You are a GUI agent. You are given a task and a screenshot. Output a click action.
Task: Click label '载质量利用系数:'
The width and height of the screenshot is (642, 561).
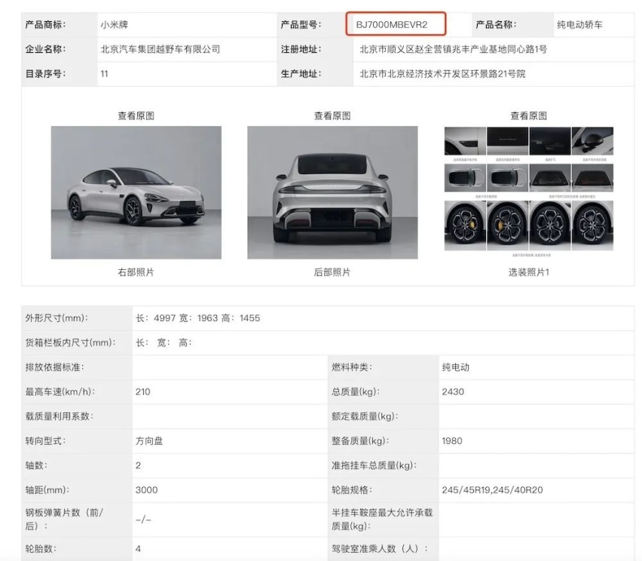pos(60,416)
